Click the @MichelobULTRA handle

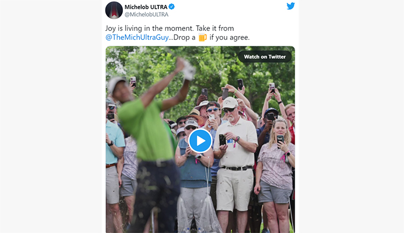[x=147, y=15]
